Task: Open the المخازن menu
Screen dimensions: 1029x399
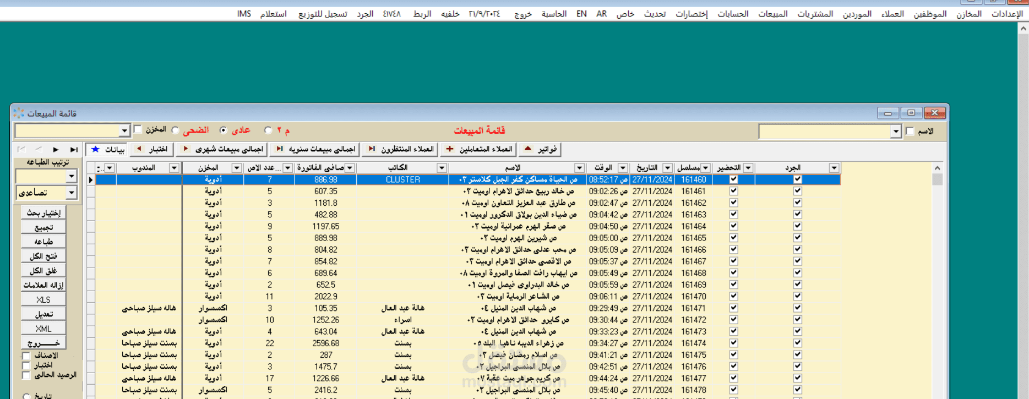Action: tap(968, 14)
